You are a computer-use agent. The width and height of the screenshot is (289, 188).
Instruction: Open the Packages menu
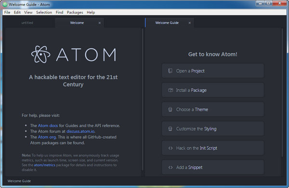75,13
